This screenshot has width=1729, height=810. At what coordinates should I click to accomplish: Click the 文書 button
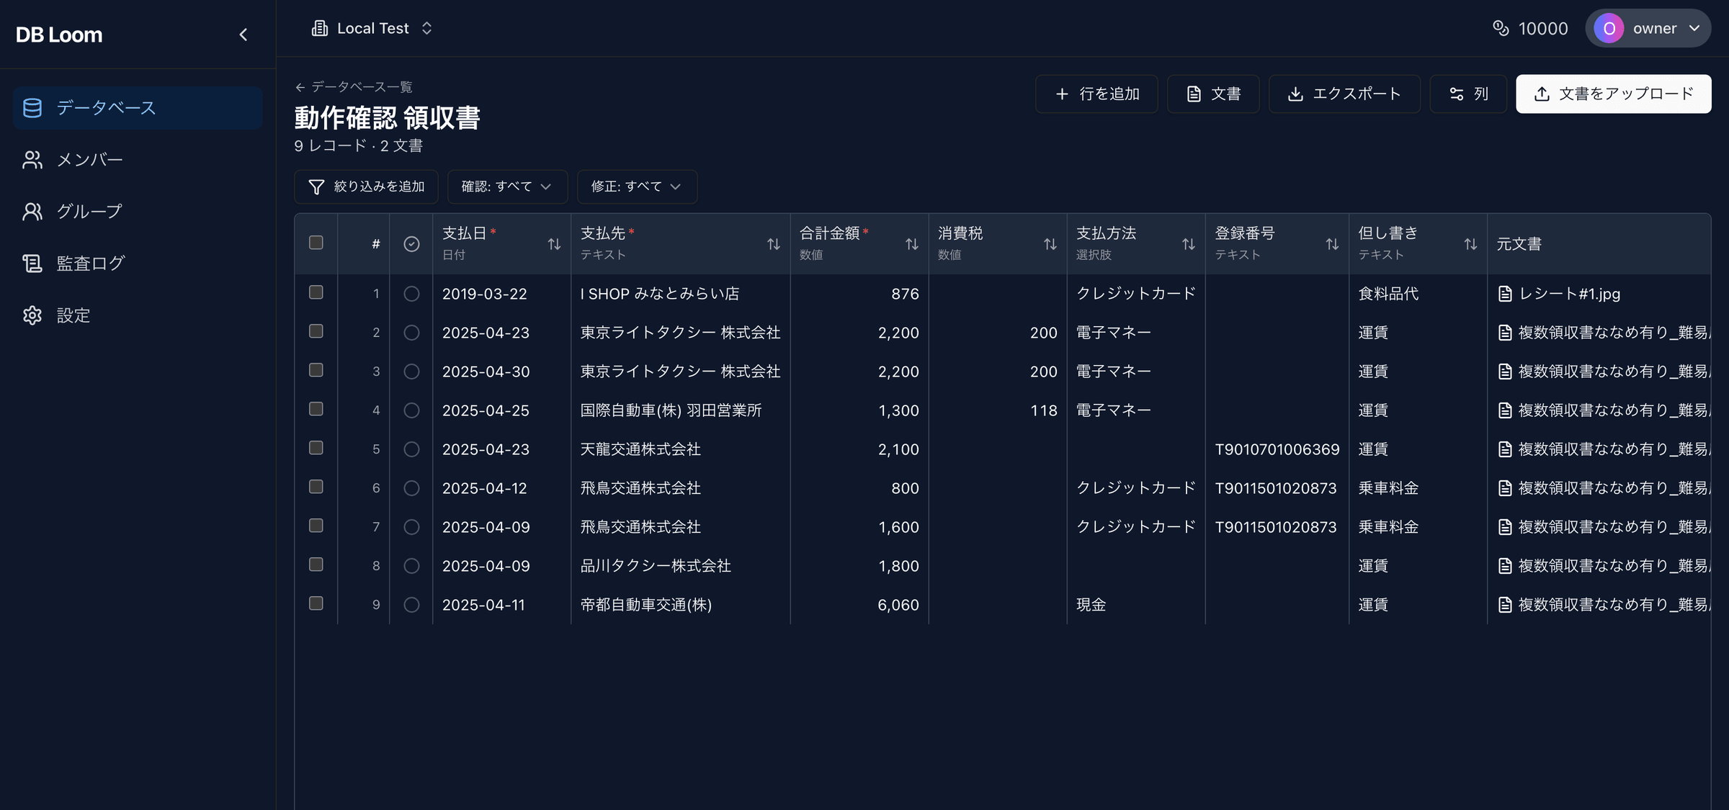[x=1213, y=94]
